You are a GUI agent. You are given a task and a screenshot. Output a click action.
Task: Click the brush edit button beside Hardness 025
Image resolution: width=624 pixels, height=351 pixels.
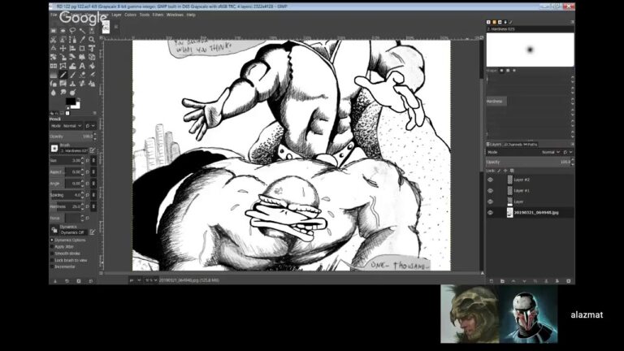[x=93, y=150]
